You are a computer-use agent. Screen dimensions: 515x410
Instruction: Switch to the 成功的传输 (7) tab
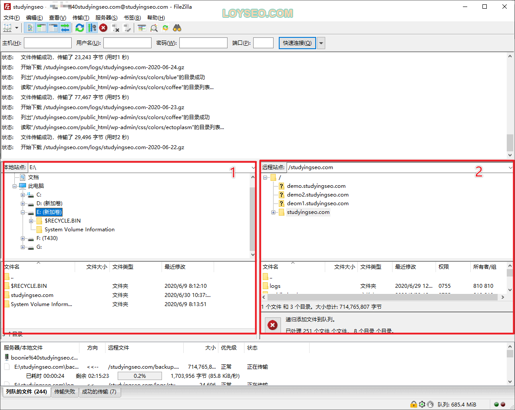[x=99, y=392]
